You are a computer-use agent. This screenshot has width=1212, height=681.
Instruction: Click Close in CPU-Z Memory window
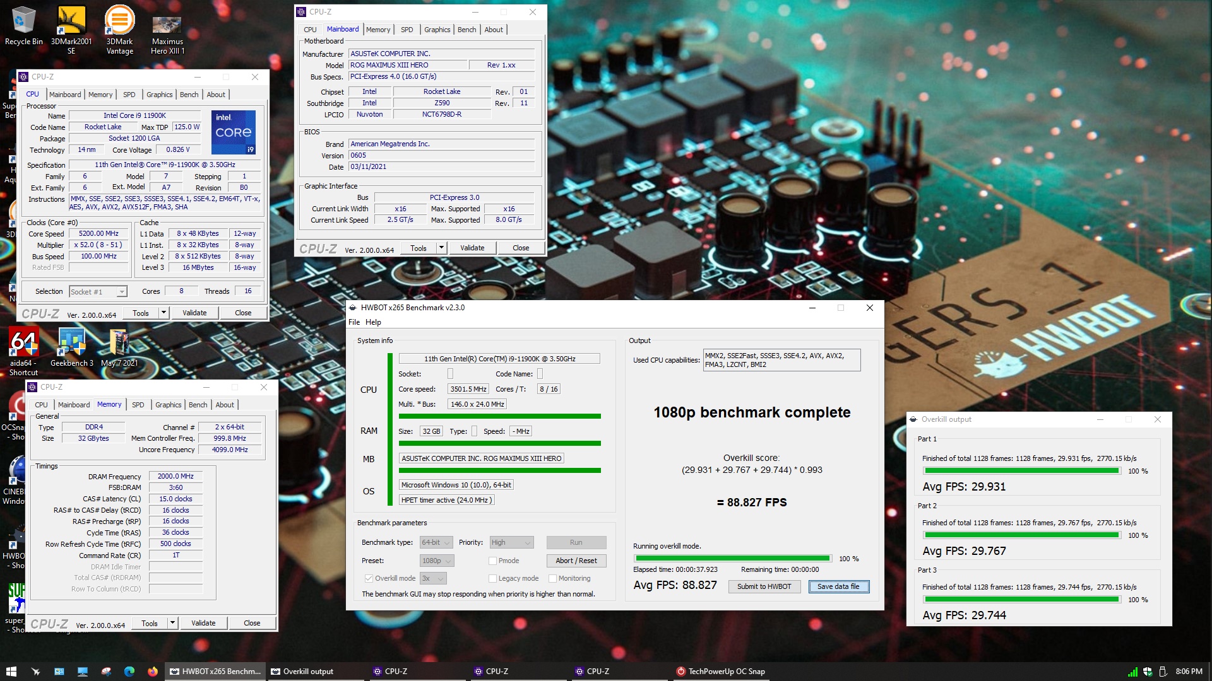pyautogui.click(x=252, y=623)
